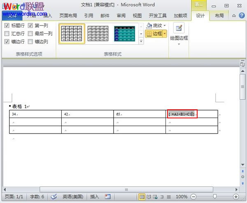Switch to draft view icon

169,197
